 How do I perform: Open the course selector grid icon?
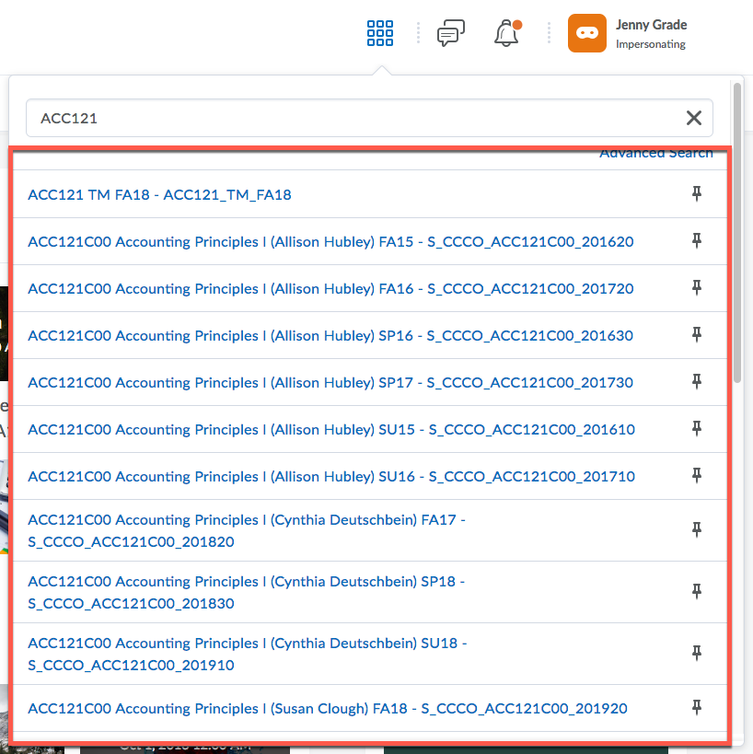click(x=380, y=33)
